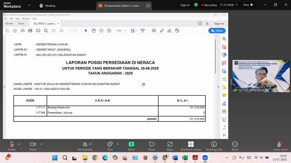291x163 pixels.
Task: Expand video options caret
Action: pos(41,144)
